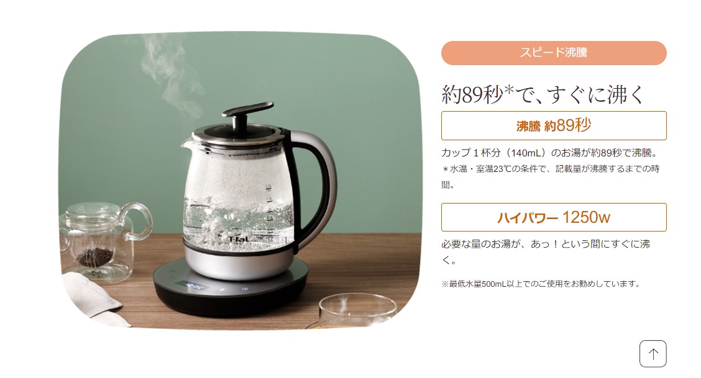Click the scroll-to-top arrow button
The image size is (701, 378).
tap(653, 353)
